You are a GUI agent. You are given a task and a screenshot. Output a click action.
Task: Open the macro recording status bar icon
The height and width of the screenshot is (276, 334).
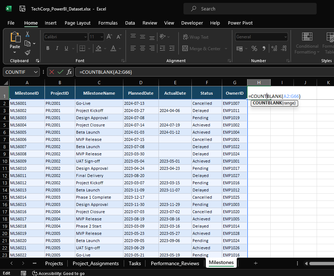pos(24,273)
